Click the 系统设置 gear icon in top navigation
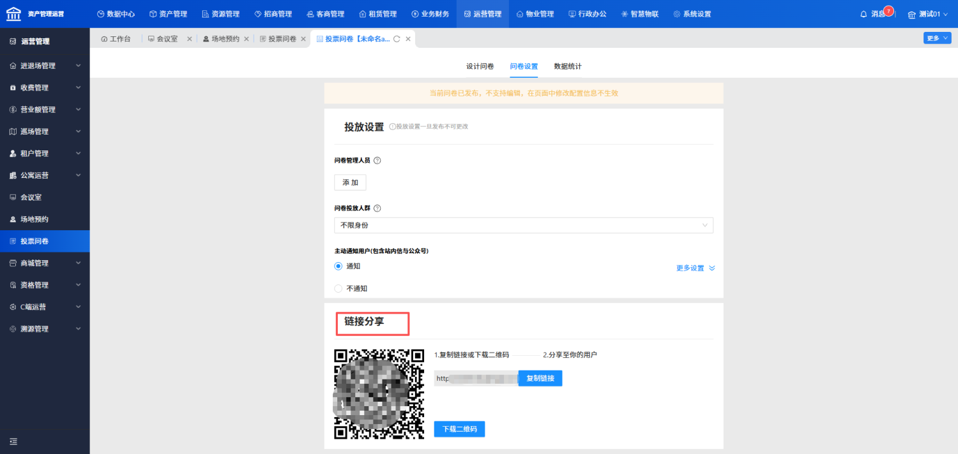 pyautogui.click(x=677, y=14)
